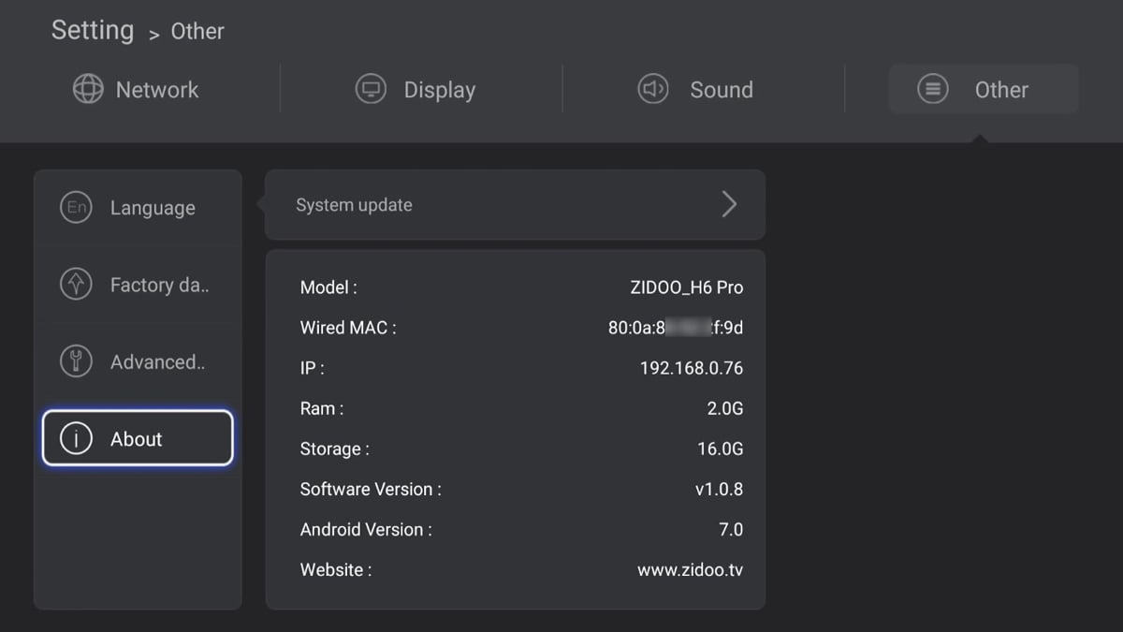Click the highlighted About entry
The height and width of the screenshot is (632, 1123).
[x=138, y=438]
